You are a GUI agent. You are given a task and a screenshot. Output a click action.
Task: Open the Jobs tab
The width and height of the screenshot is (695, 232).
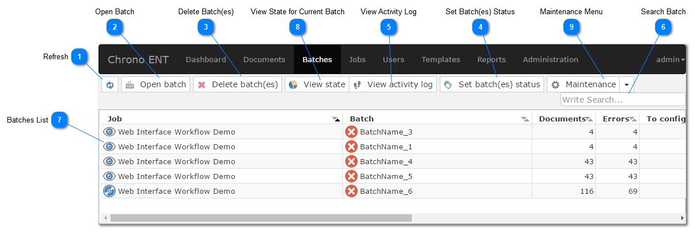click(x=357, y=59)
